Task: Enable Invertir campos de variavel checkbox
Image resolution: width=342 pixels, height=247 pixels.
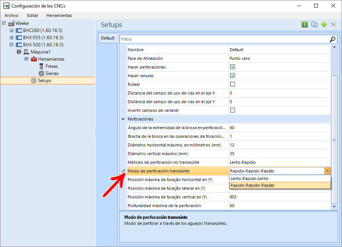Action: coord(232,110)
